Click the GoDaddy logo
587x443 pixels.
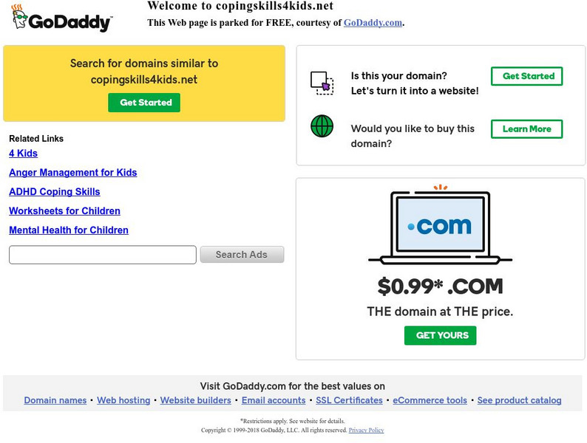[62, 18]
